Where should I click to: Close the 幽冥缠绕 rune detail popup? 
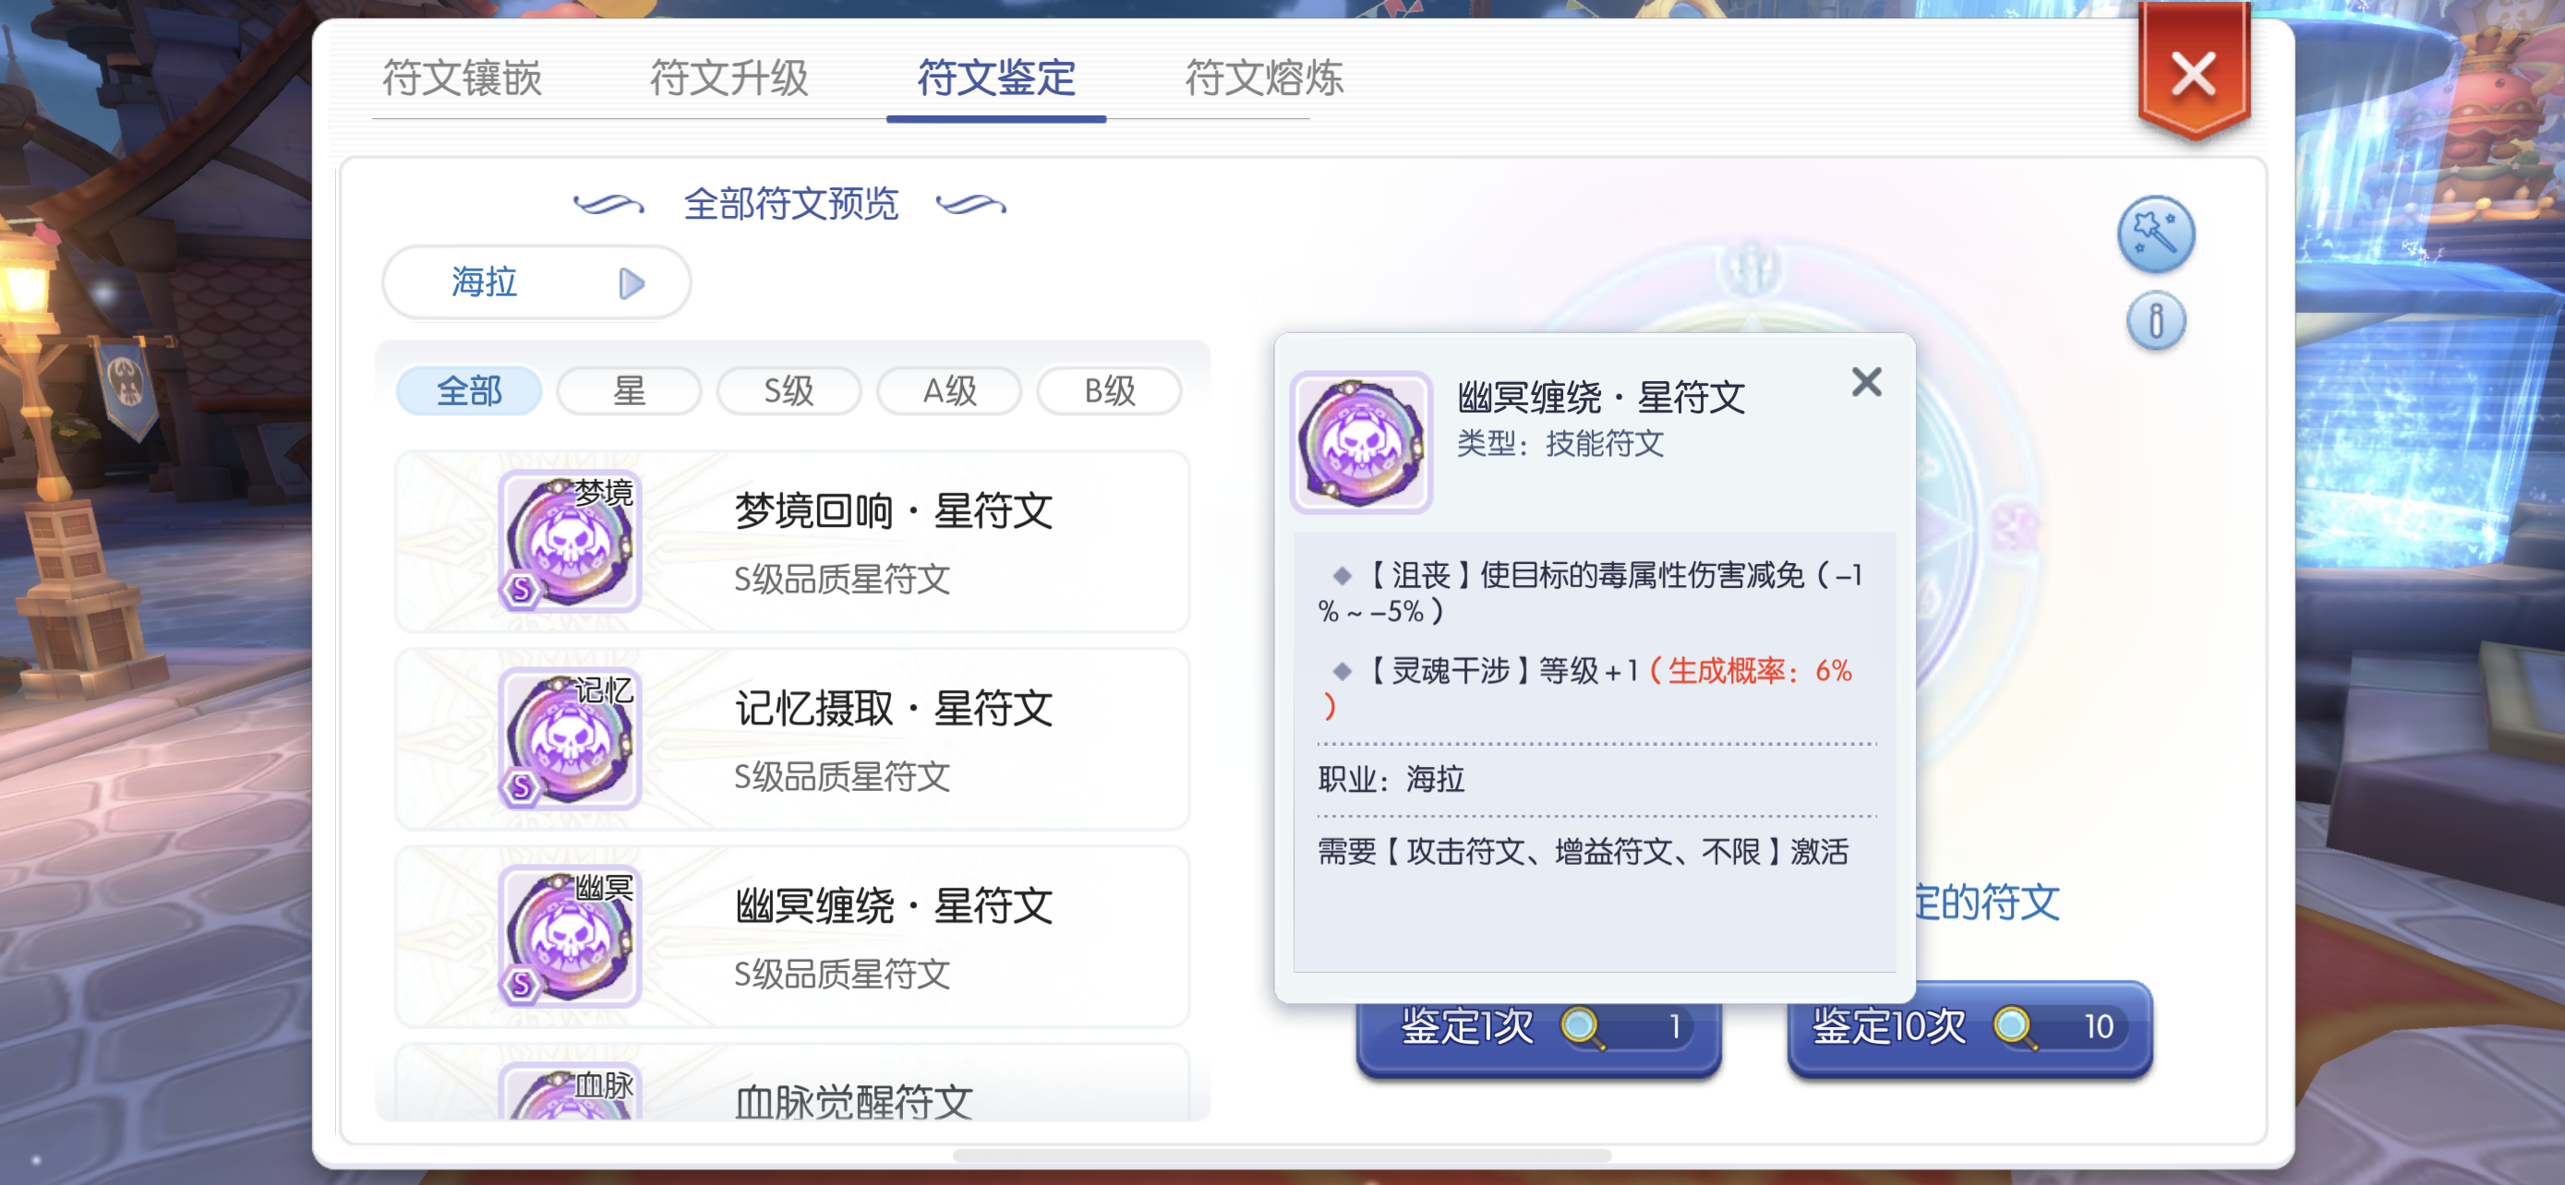pos(1866,382)
